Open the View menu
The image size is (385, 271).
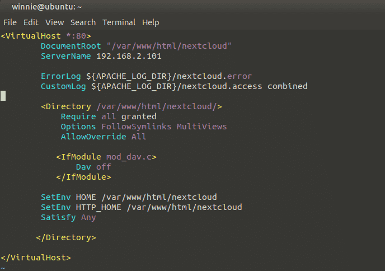pyautogui.click(x=54, y=22)
